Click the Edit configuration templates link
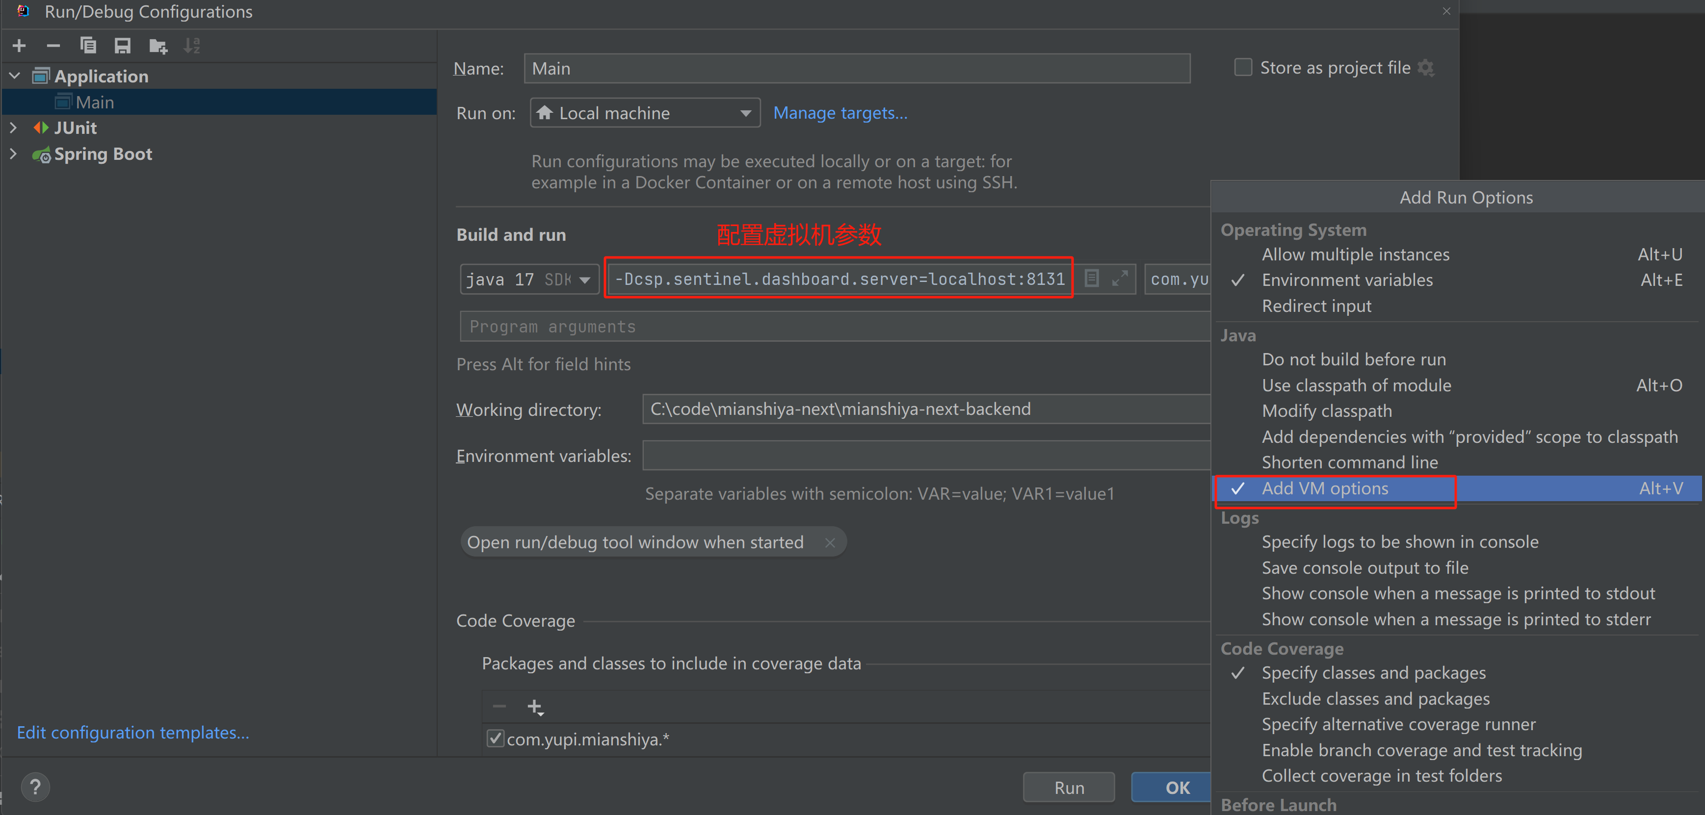 coord(132,731)
